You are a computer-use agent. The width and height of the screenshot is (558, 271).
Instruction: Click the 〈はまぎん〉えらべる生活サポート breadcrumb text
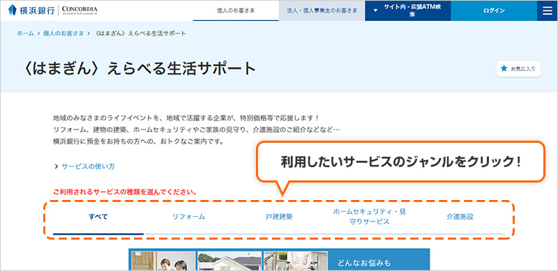tap(140, 33)
